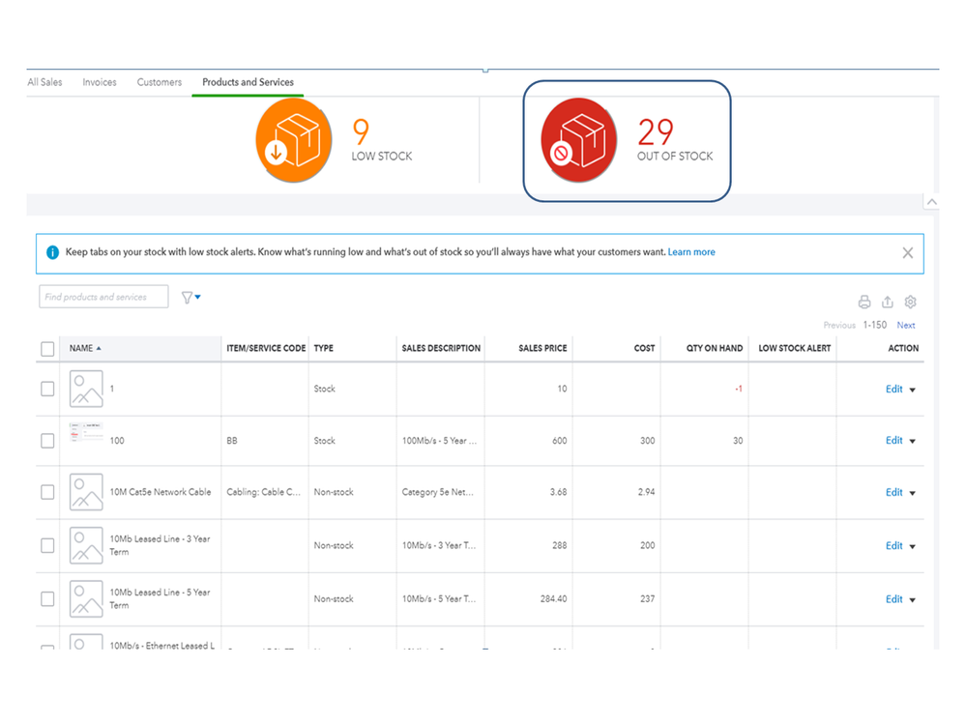
Task: Click the printer icon above the table
Action: 864,302
